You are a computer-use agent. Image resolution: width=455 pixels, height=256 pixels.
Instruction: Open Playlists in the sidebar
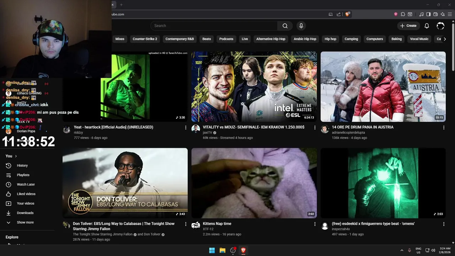(23, 175)
